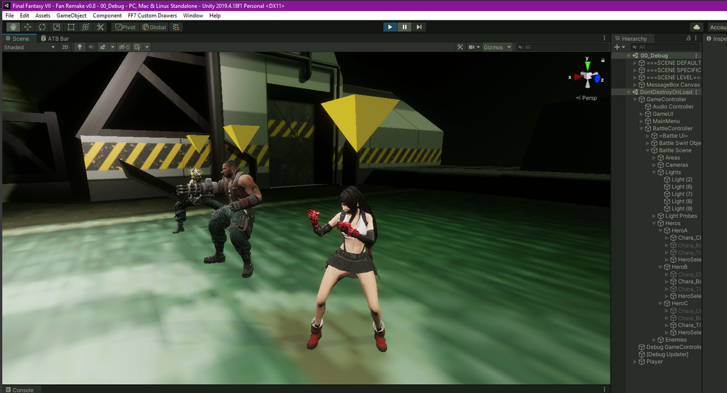Select the Scale tool

pos(56,27)
